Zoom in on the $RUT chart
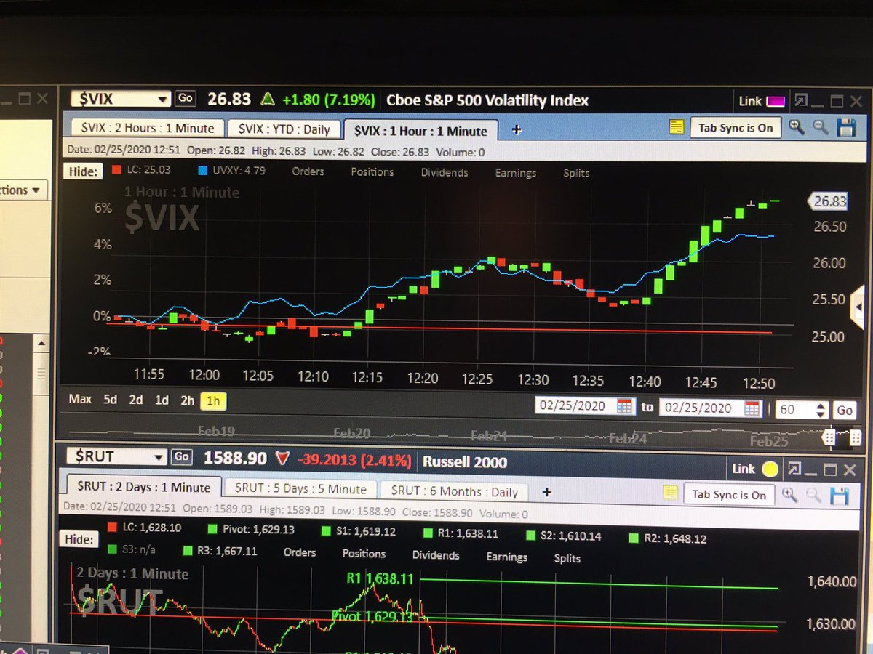This screenshot has height=654, width=873. pyautogui.click(x=791, y=496)
